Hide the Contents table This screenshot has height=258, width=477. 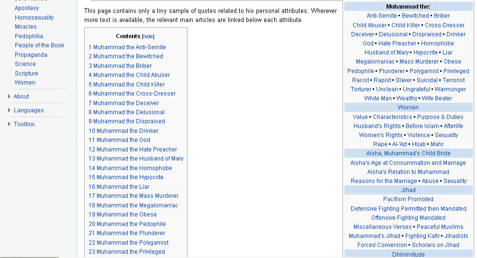(x=148, y=36)
